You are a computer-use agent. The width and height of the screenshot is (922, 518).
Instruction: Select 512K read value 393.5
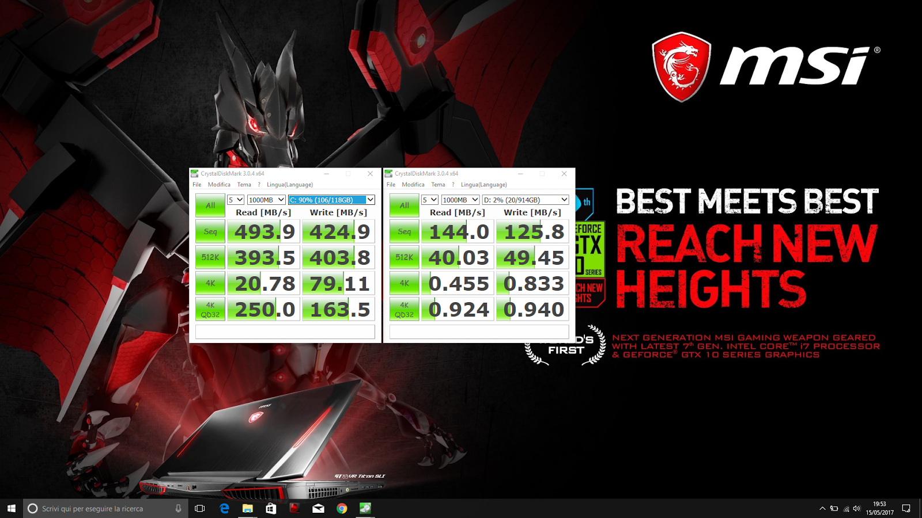(264, 257)
